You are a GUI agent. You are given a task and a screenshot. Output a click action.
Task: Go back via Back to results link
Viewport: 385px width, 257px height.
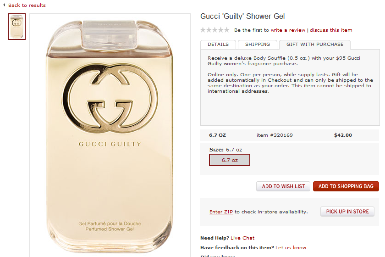[27, 5]
